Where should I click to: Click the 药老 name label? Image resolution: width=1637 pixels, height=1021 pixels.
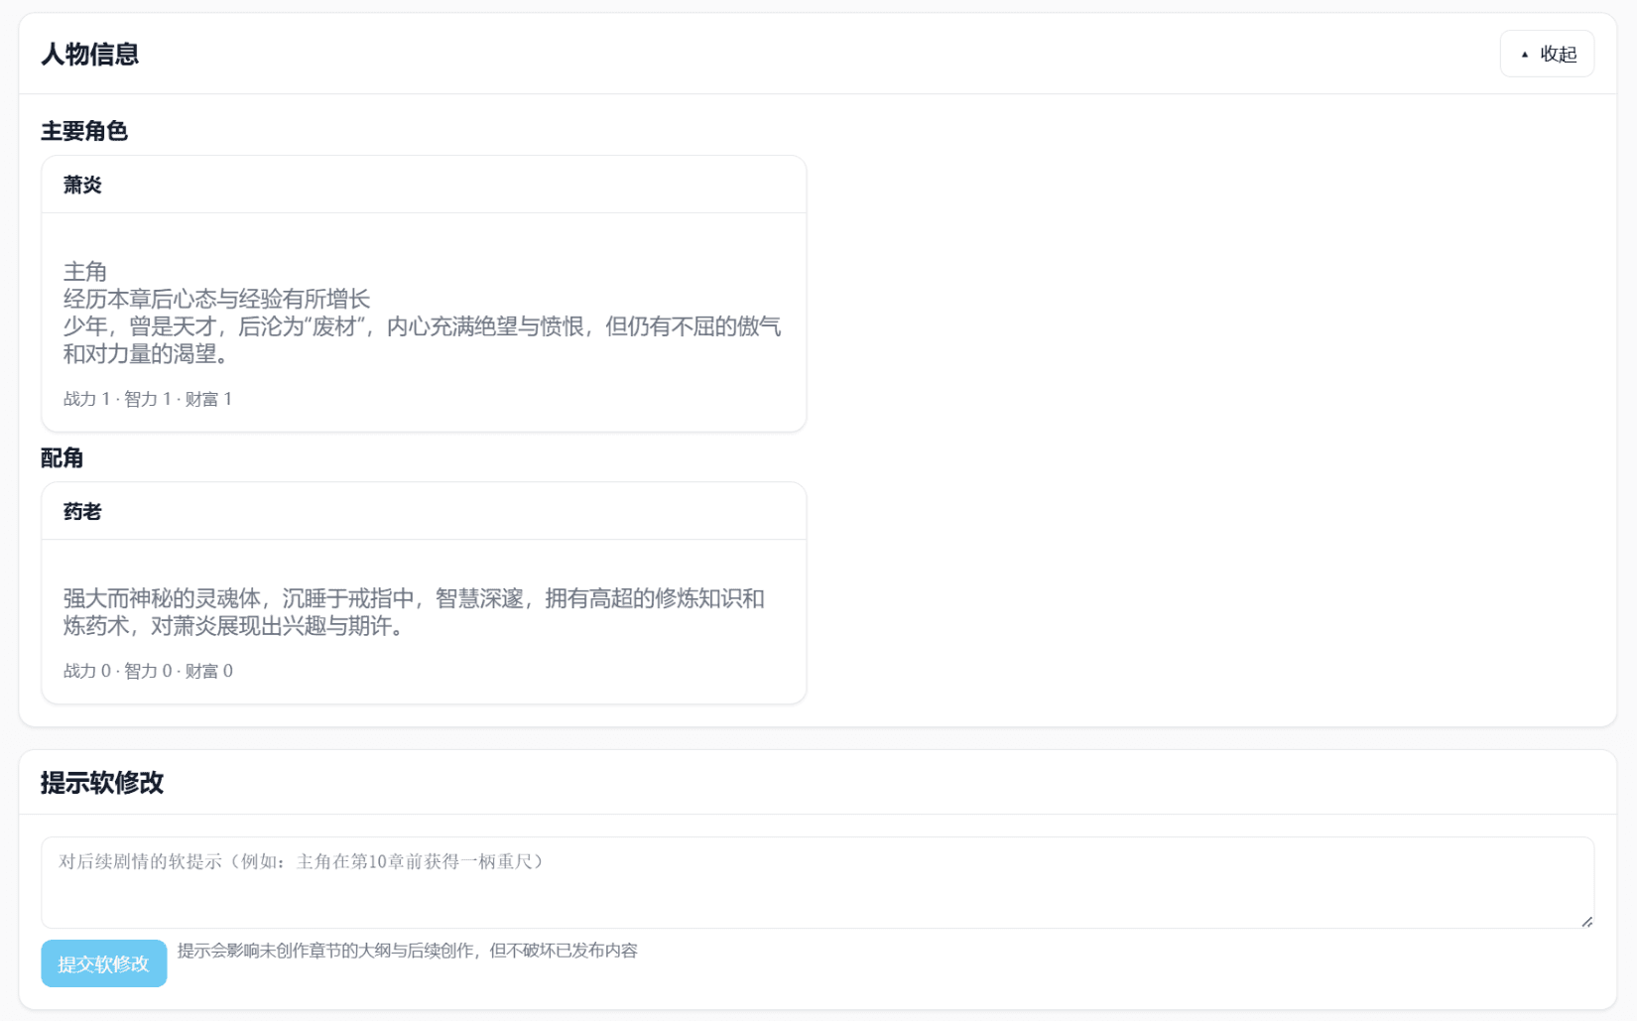82,511
